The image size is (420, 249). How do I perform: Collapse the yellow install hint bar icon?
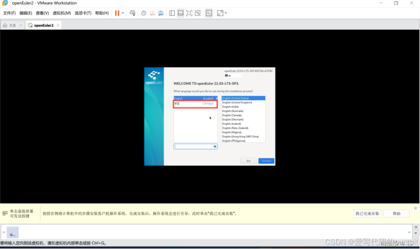click(x=415, y=208)
